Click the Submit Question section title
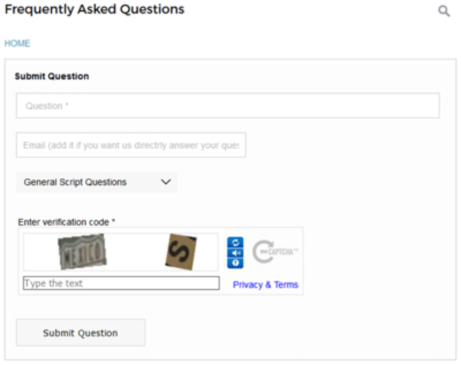The height and width of the screenshot is (366, 461). pyautogui.click(x=52, y=76)
